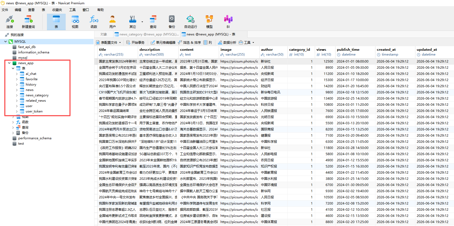Screen dimensions: 454x226
Task: Select the fast_api_db database
Action: pos(27,47)
